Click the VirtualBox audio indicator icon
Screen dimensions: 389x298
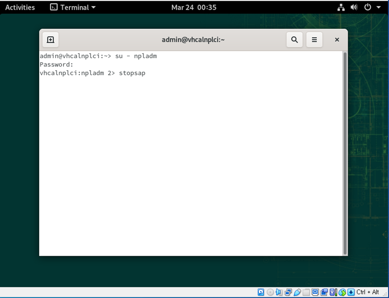[x=279, y=292]
